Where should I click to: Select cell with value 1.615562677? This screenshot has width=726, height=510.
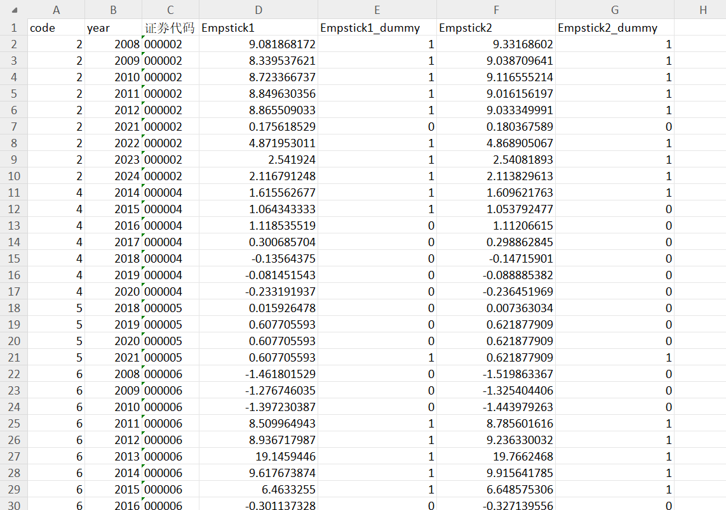[259, 192]
